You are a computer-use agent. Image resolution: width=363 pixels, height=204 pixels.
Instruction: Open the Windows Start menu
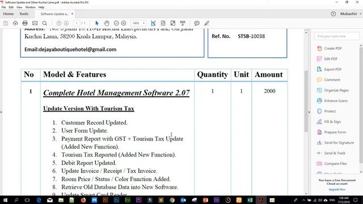tap(5, 200)
